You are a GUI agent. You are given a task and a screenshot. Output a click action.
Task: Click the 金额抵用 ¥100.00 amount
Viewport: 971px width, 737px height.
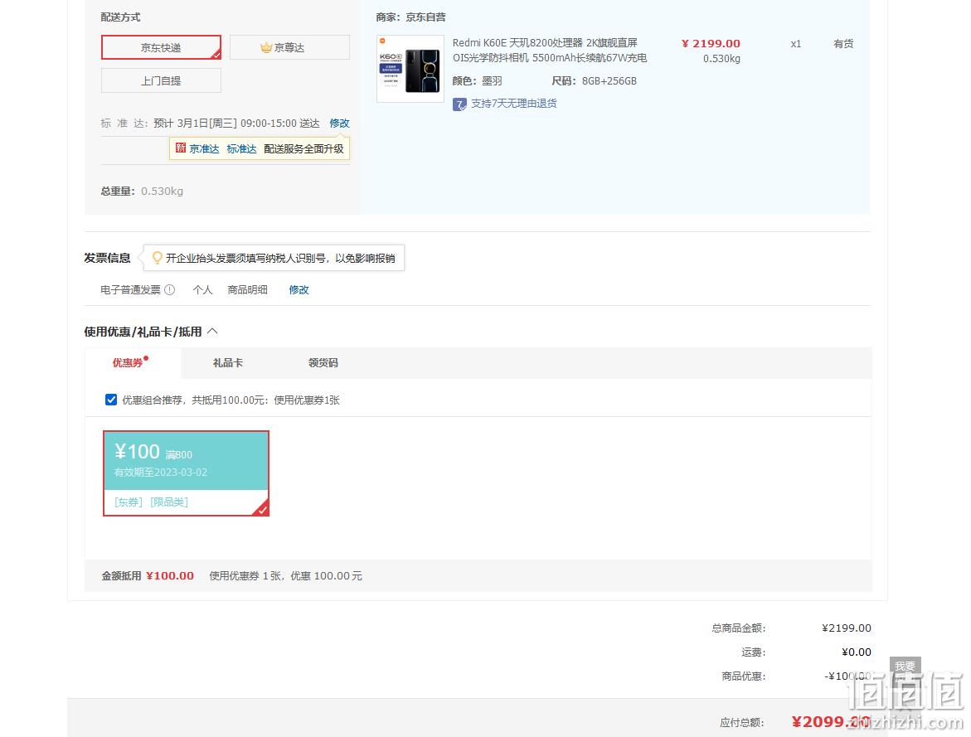click(x=170, y=576)
